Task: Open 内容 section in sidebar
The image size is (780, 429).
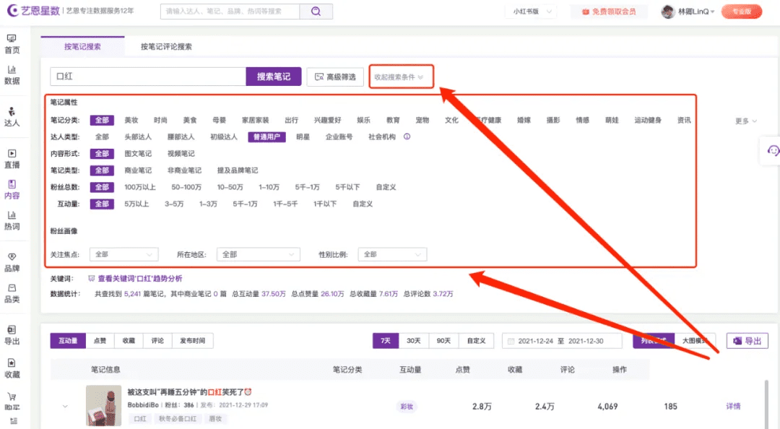Action: [x=12, y=190]
